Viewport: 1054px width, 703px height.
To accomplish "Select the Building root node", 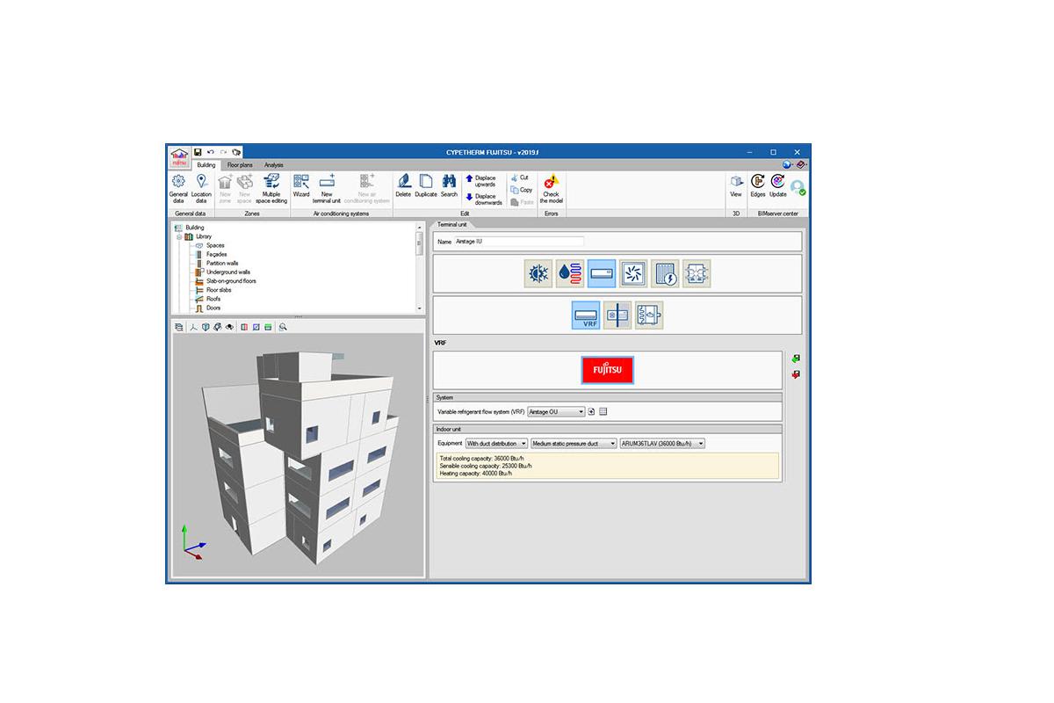I will 194,228.
